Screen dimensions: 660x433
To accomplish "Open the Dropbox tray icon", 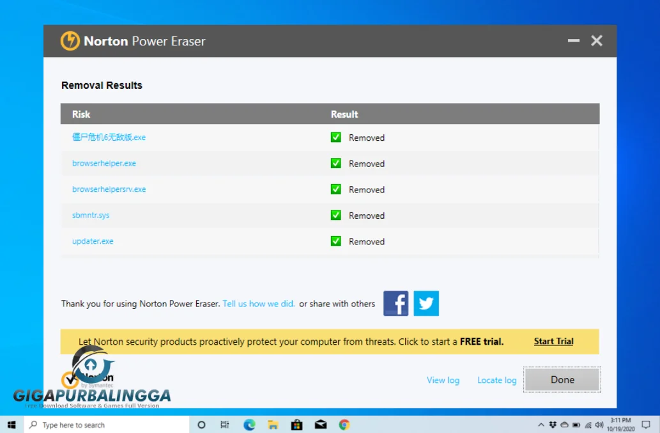I will coord(553,425).
